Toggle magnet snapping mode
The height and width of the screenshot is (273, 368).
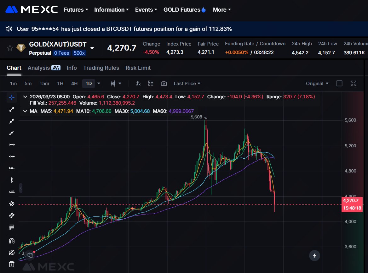12,241
